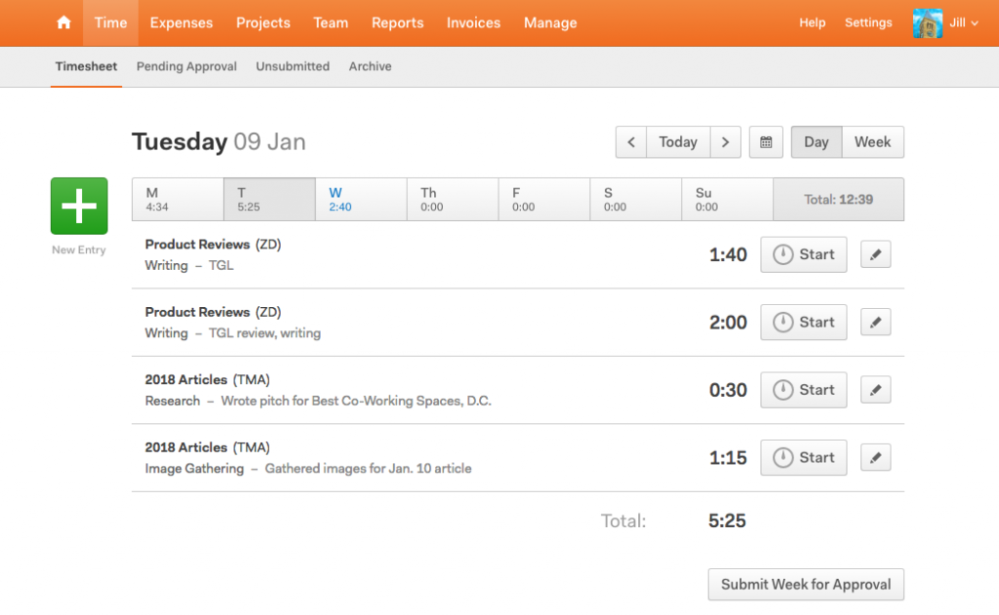Click the daily total 5:25 value
The image size is (999, 615).
pos(727,520)
